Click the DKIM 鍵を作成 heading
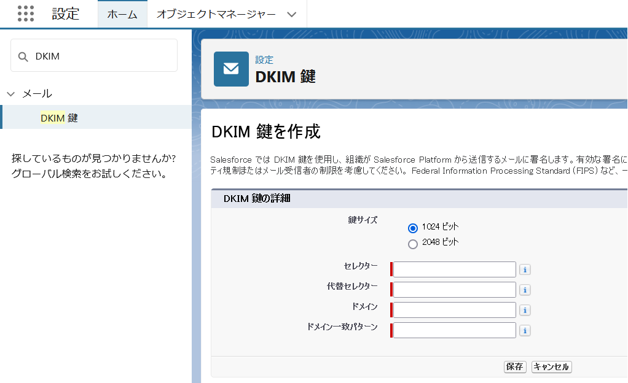Viewport: 628px width, 383px height. tap(265, 131)
